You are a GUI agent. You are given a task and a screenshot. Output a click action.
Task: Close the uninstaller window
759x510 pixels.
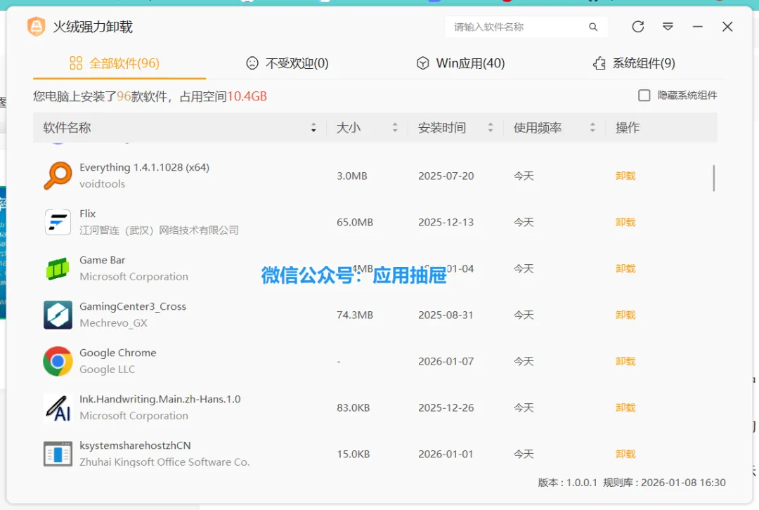tap(727, 27)
